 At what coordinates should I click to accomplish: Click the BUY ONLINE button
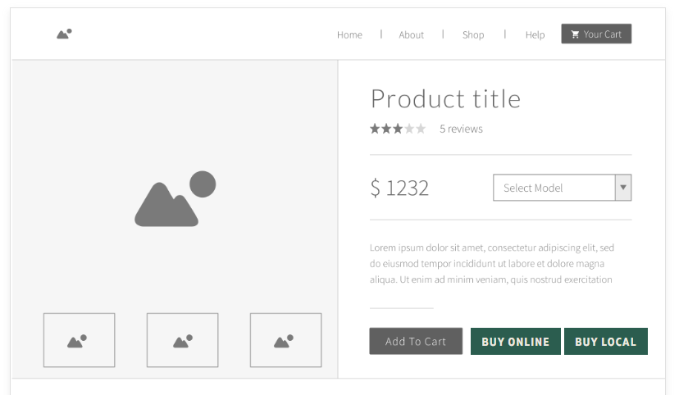click(x=515, y=342)
